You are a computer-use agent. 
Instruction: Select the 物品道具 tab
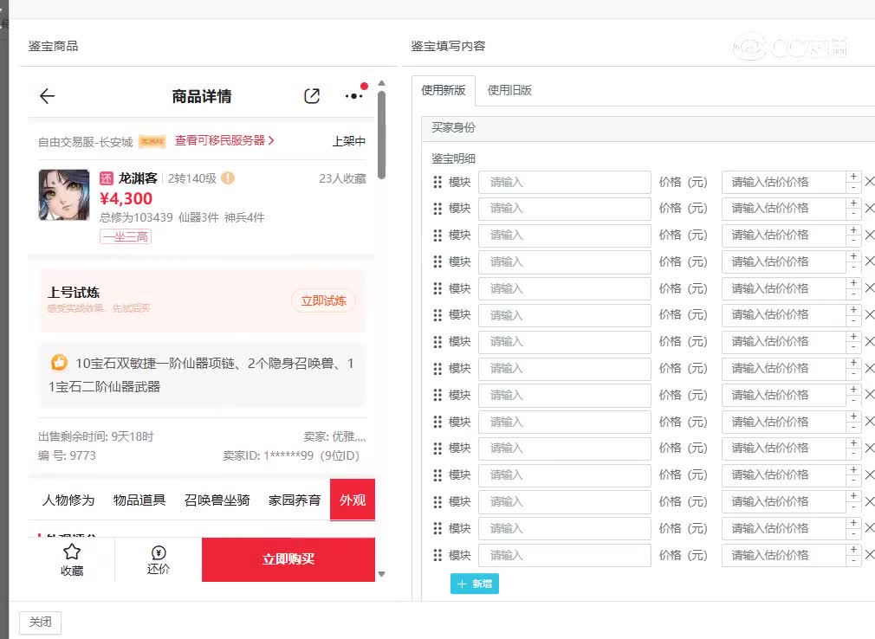pos(139,500)
